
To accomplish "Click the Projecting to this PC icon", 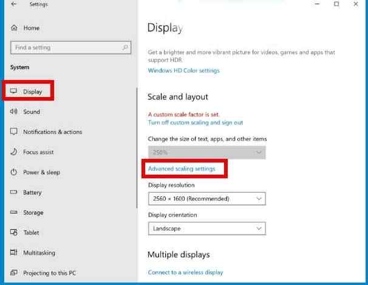I will click(13, 273).
